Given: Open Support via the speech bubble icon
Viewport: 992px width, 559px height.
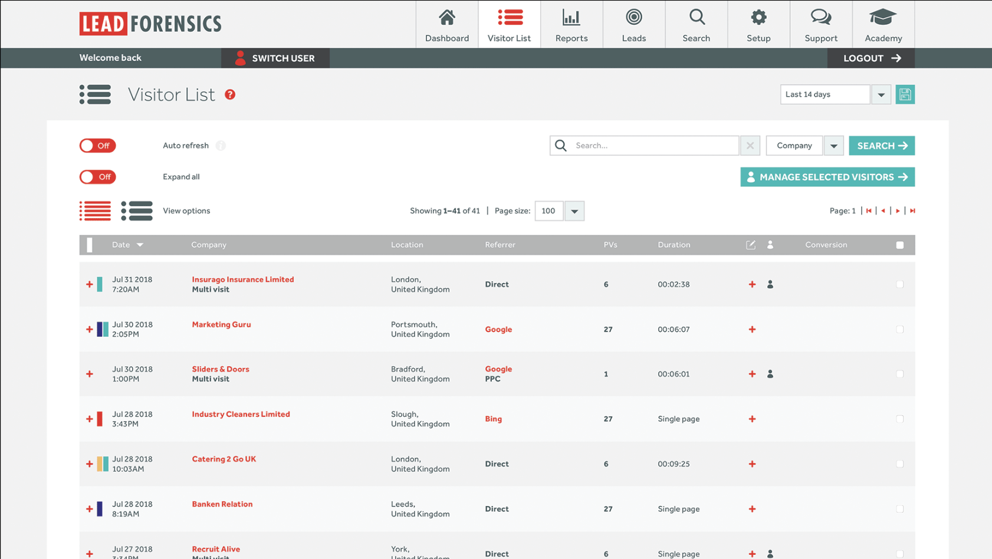Looking at the screenshot, I should pos(820,24).
